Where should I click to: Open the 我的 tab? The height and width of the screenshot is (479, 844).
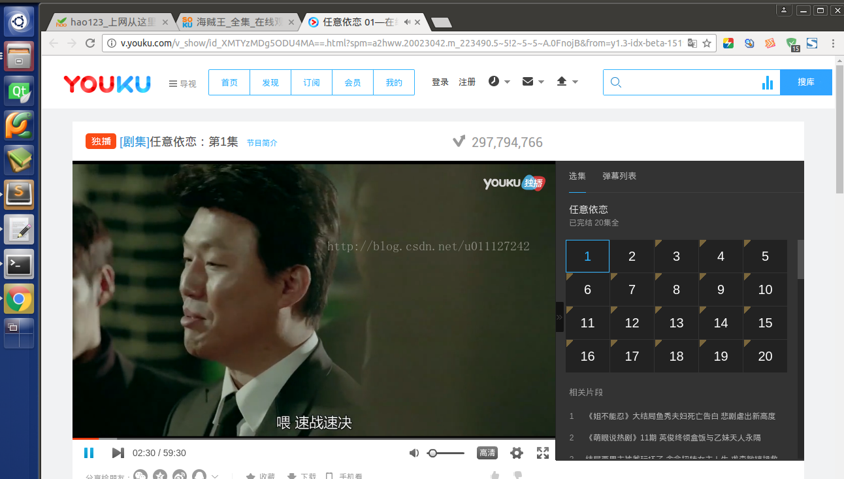394,82
